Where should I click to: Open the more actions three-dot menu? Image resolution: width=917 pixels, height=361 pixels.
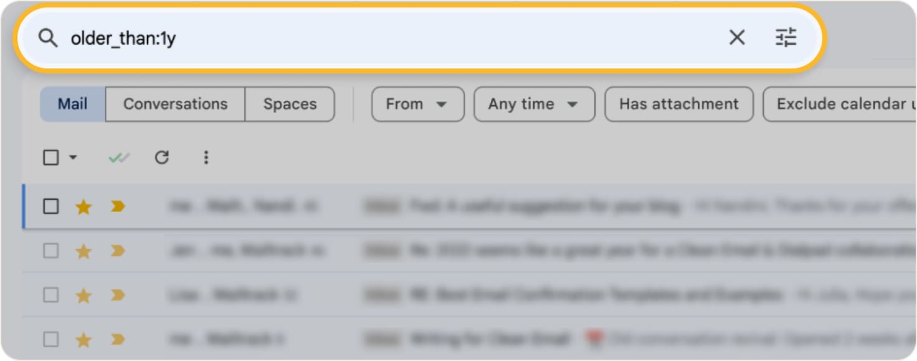[206, 157]
